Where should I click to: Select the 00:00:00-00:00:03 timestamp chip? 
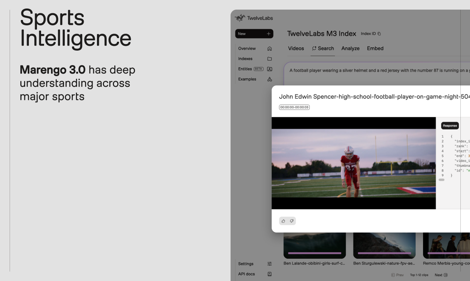[294, 107]
